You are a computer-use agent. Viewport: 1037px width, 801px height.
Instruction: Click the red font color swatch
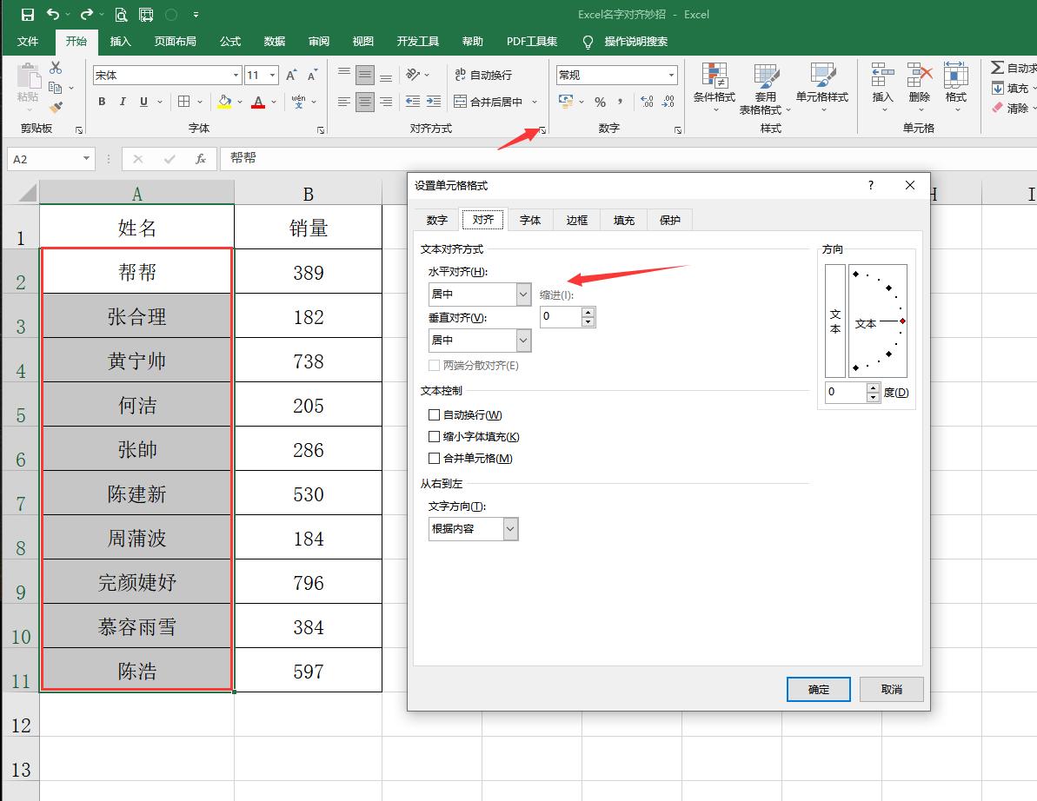tap(258, 102)
